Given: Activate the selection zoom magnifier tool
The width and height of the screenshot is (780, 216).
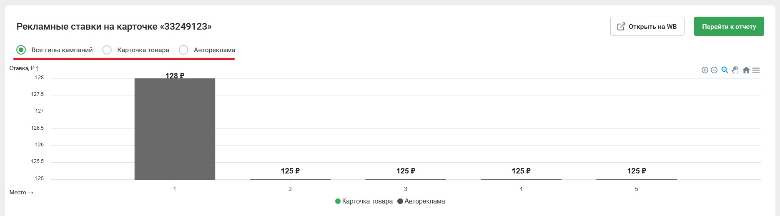Looking at the screenshot, I should 725,70.
